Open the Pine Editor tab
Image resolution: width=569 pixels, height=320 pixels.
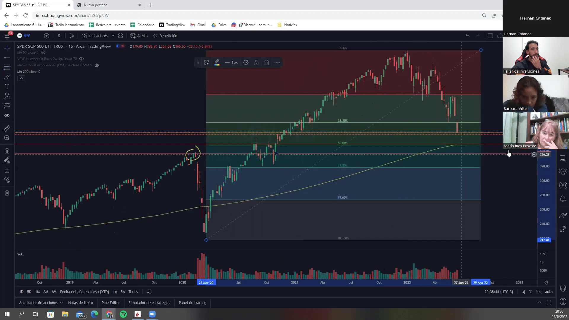point(111,303)
